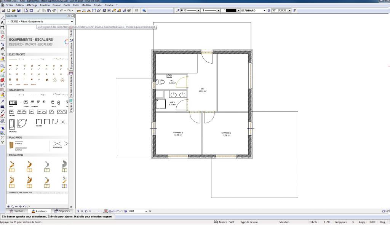The width and height of the screenshot is (390, 225).
Task: Open the Undo history arrow dropdown
Action: [65, 11]
